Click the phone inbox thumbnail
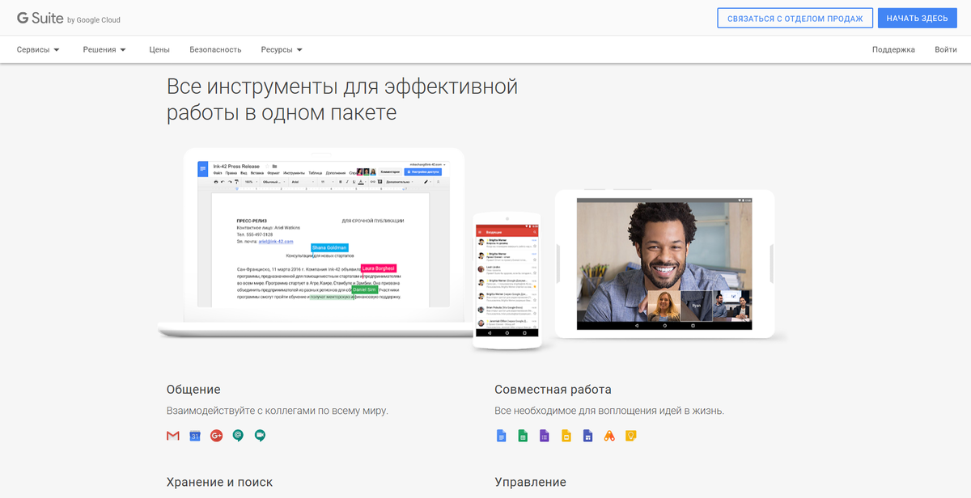This screenshot has height=498, width=971. 507,275
